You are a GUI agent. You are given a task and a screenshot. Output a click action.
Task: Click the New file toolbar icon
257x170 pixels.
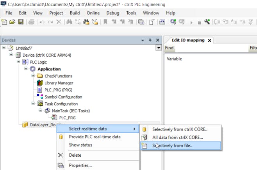(x=4, y=22)
